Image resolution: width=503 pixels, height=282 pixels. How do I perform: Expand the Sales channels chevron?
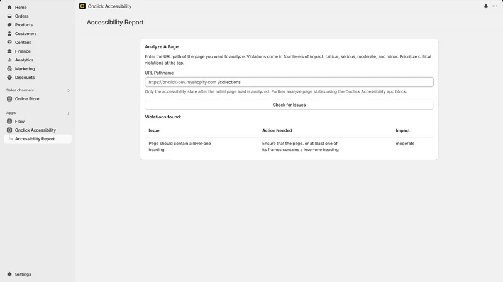click(x=69, y=90)
